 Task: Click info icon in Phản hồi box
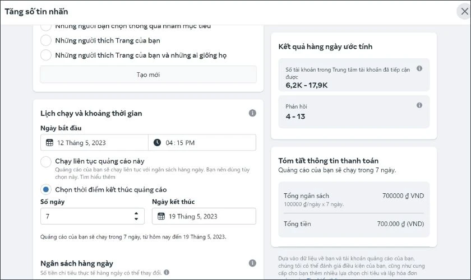coord(419,105)
